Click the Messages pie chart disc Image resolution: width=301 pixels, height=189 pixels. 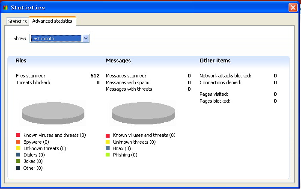[143, 112]
